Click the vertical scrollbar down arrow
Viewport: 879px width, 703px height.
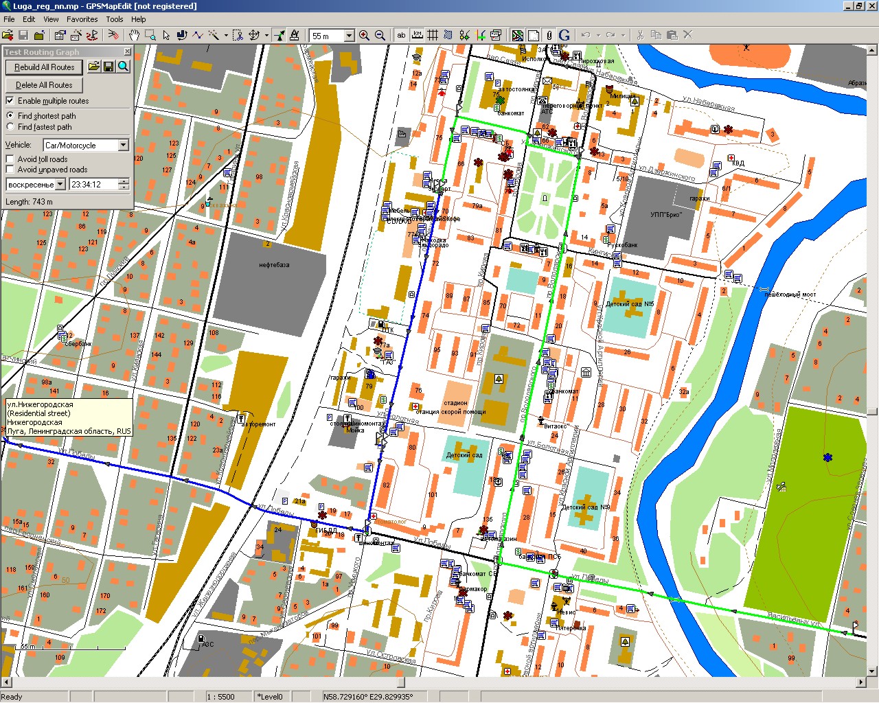pos(872,671)
